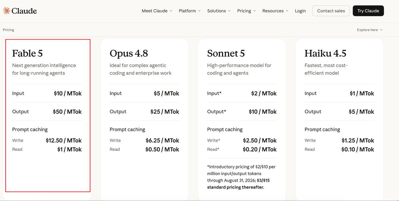Click the introductory pricing footnote in Sonnet 5
The height and width of the screenshot is (201, 399).
241,177
